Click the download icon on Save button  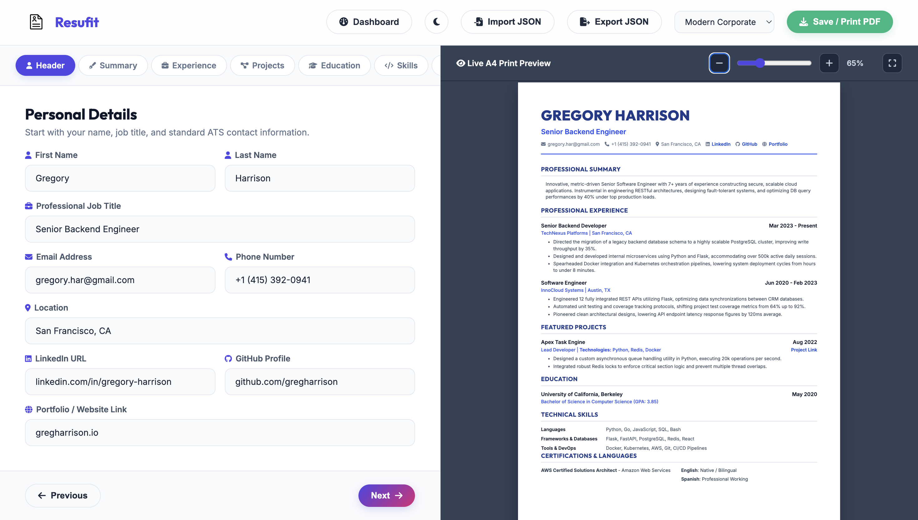click(803, 22)
